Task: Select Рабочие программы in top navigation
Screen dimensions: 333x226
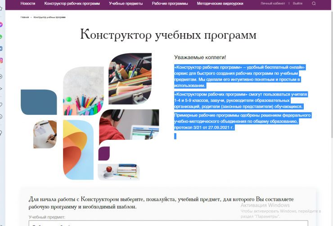Action: [170, 3]
